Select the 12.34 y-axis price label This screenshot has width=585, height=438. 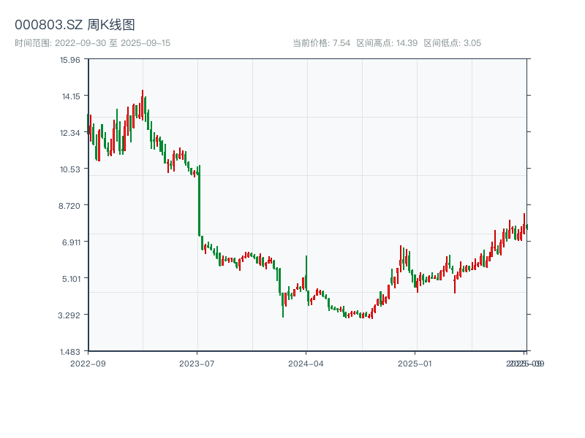(x=70, y=132)
